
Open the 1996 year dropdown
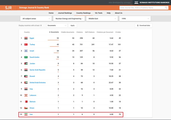(135, 18)
